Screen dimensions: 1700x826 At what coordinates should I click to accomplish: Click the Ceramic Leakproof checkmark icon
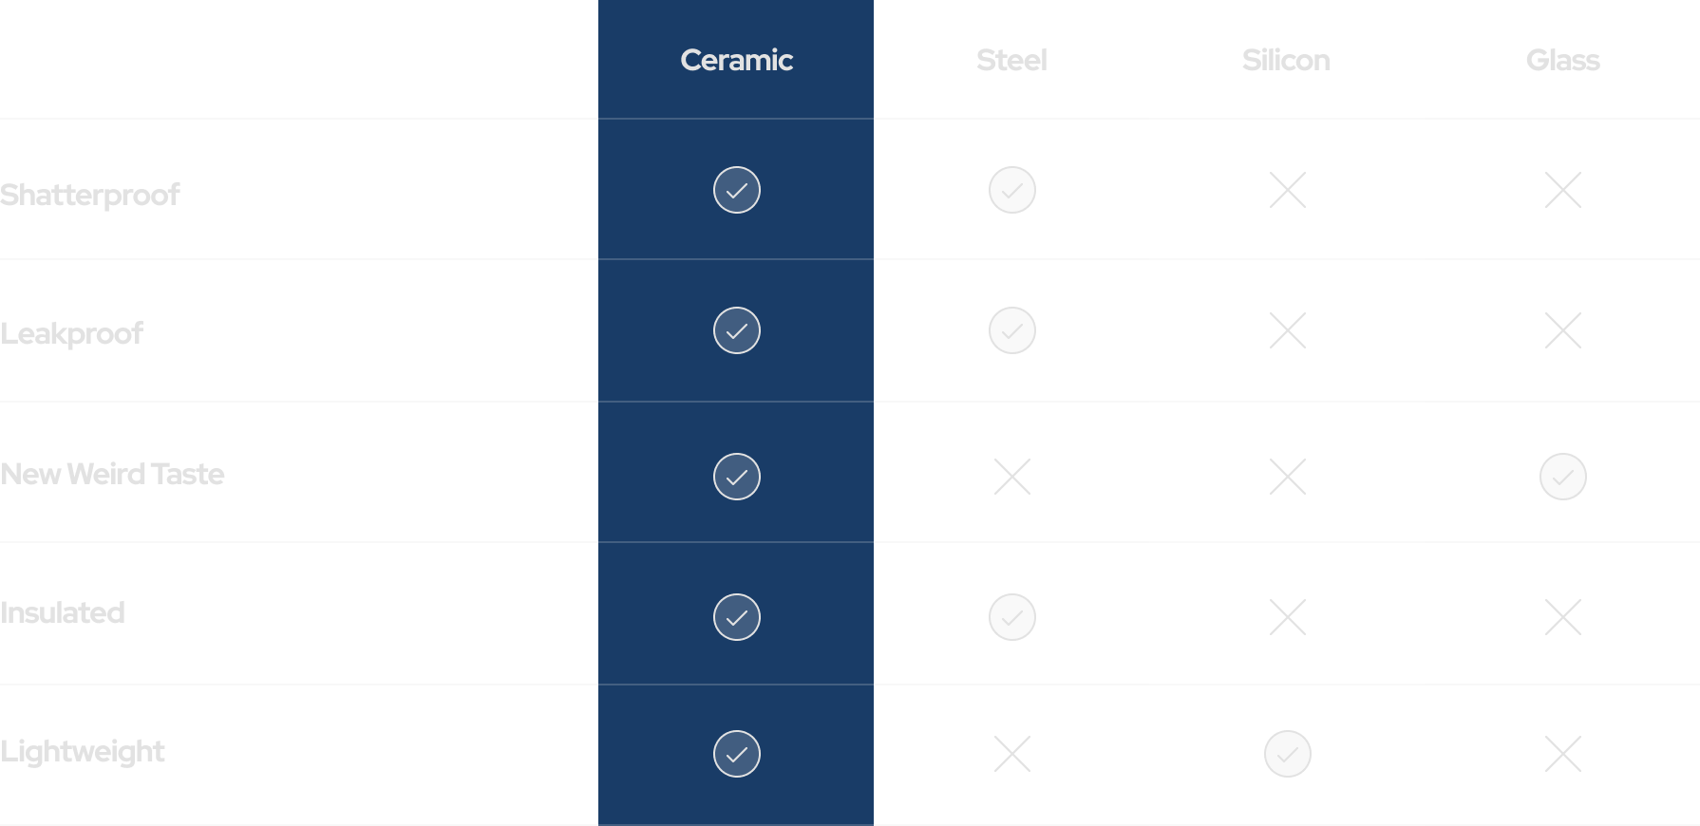coord(736,330)
